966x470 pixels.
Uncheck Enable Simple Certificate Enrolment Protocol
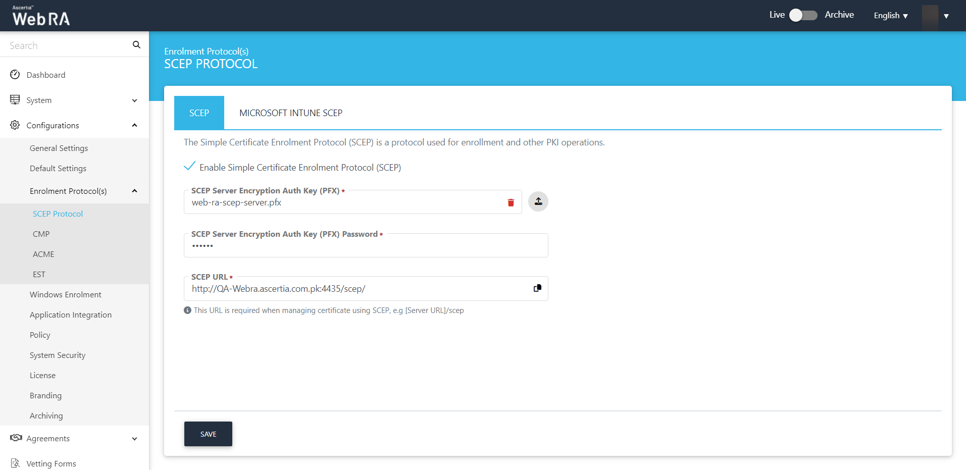[x=189, y=167]
